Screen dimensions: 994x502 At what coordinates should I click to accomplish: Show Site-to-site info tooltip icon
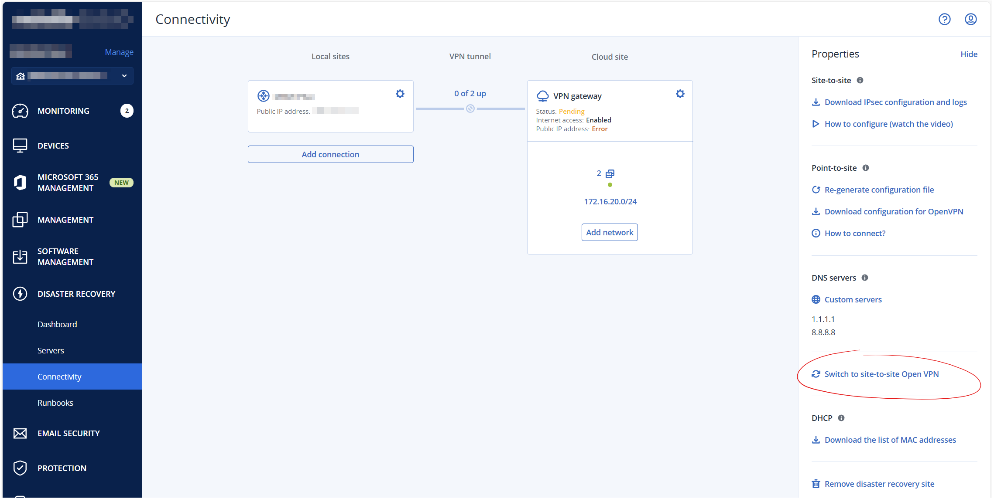(x=860, y=80)
